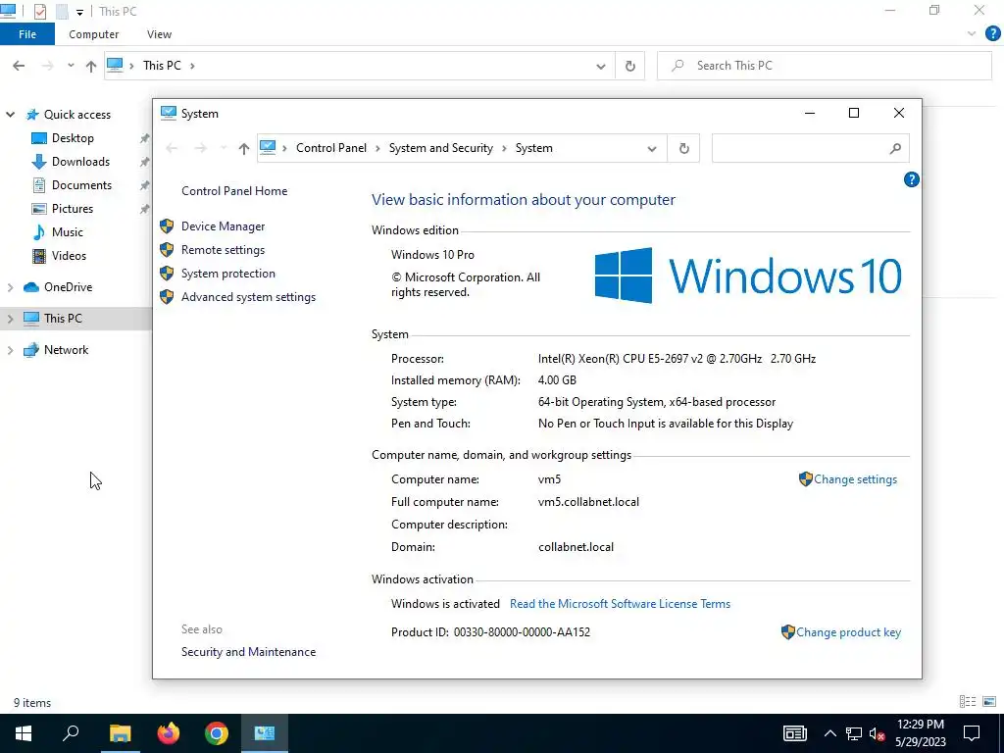The image size is (1004, 753).
Task: Go up a folder in This PC window
Action: tap(91, 66)
